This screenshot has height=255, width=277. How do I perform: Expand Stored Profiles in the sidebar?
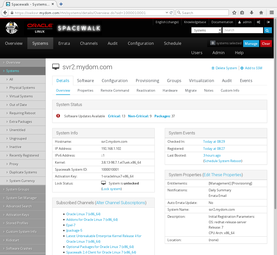pos(23,223)
